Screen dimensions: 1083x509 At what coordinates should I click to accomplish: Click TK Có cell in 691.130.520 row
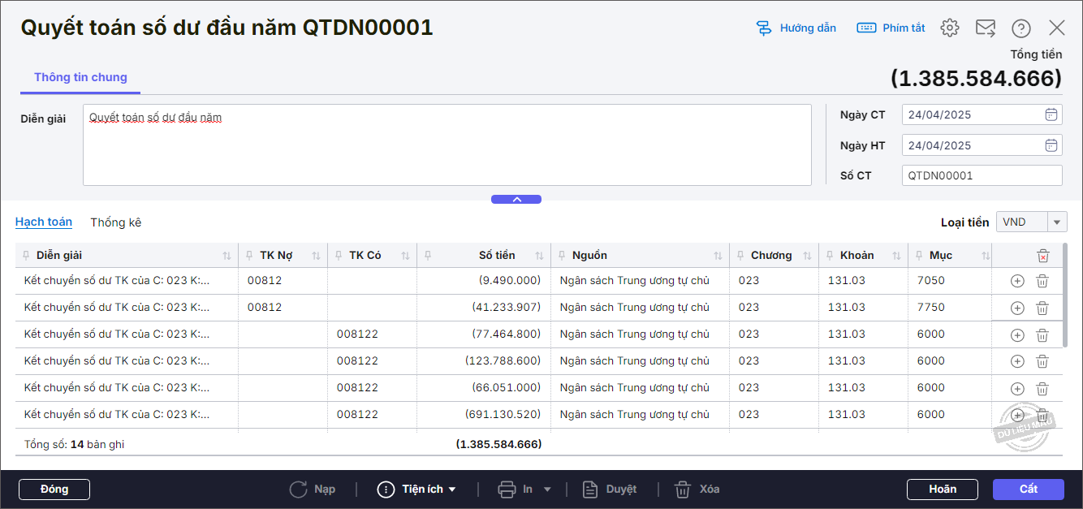372,415
